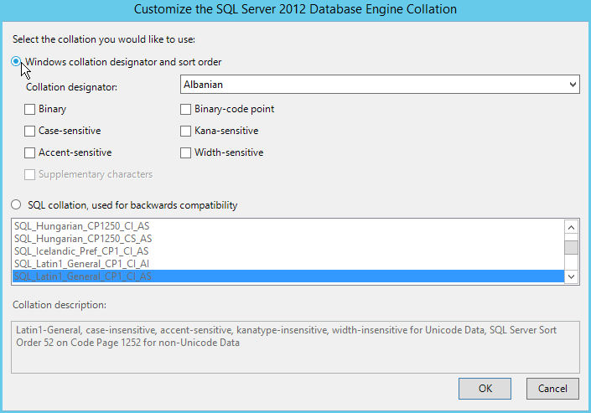The width and height of the screenshot is (591, 413).
Task: Check the Case-sensitive option
Action: tap(30, 131)
